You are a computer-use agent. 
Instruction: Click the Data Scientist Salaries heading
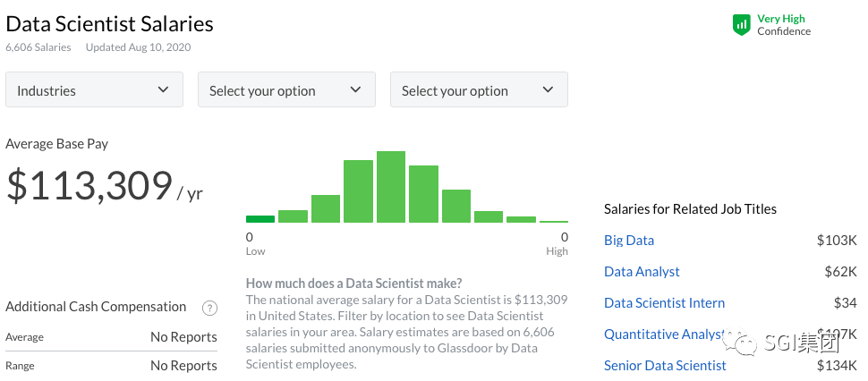[x=110, y=23]
